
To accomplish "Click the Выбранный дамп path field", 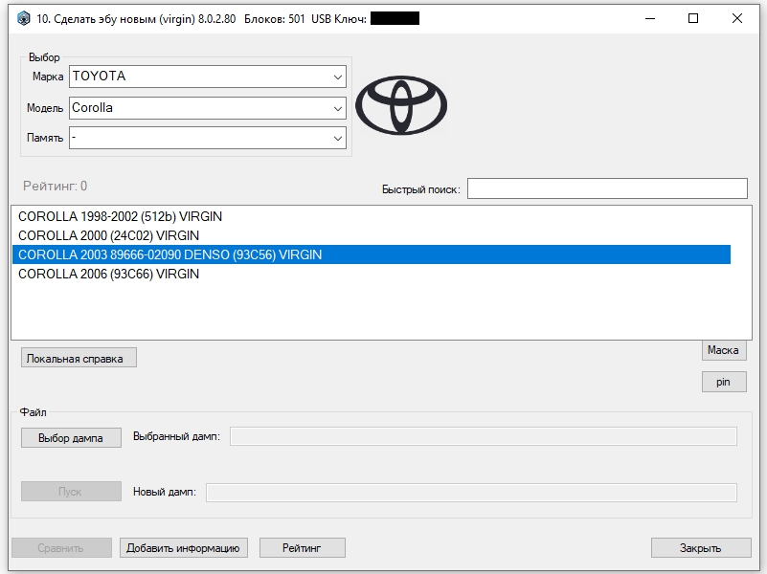I will tap(484, 436).
